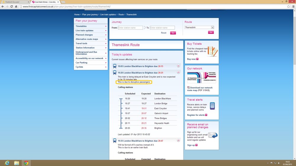Open Live train updates in the sidebar
The height and width of the screenshot is (166, 296).
pyautogui.click(x=91, y=30)
